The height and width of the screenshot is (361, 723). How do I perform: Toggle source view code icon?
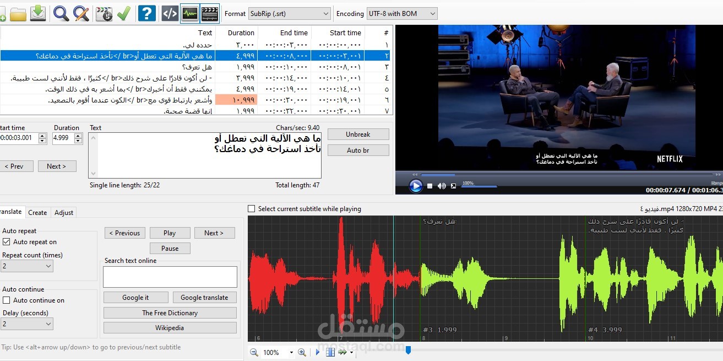170,13
